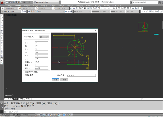Select the Multiline Text 'A' tool
163x117 pixels.
[2, 61]
